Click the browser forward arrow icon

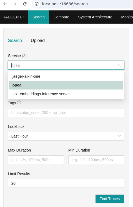coord(15,4)
